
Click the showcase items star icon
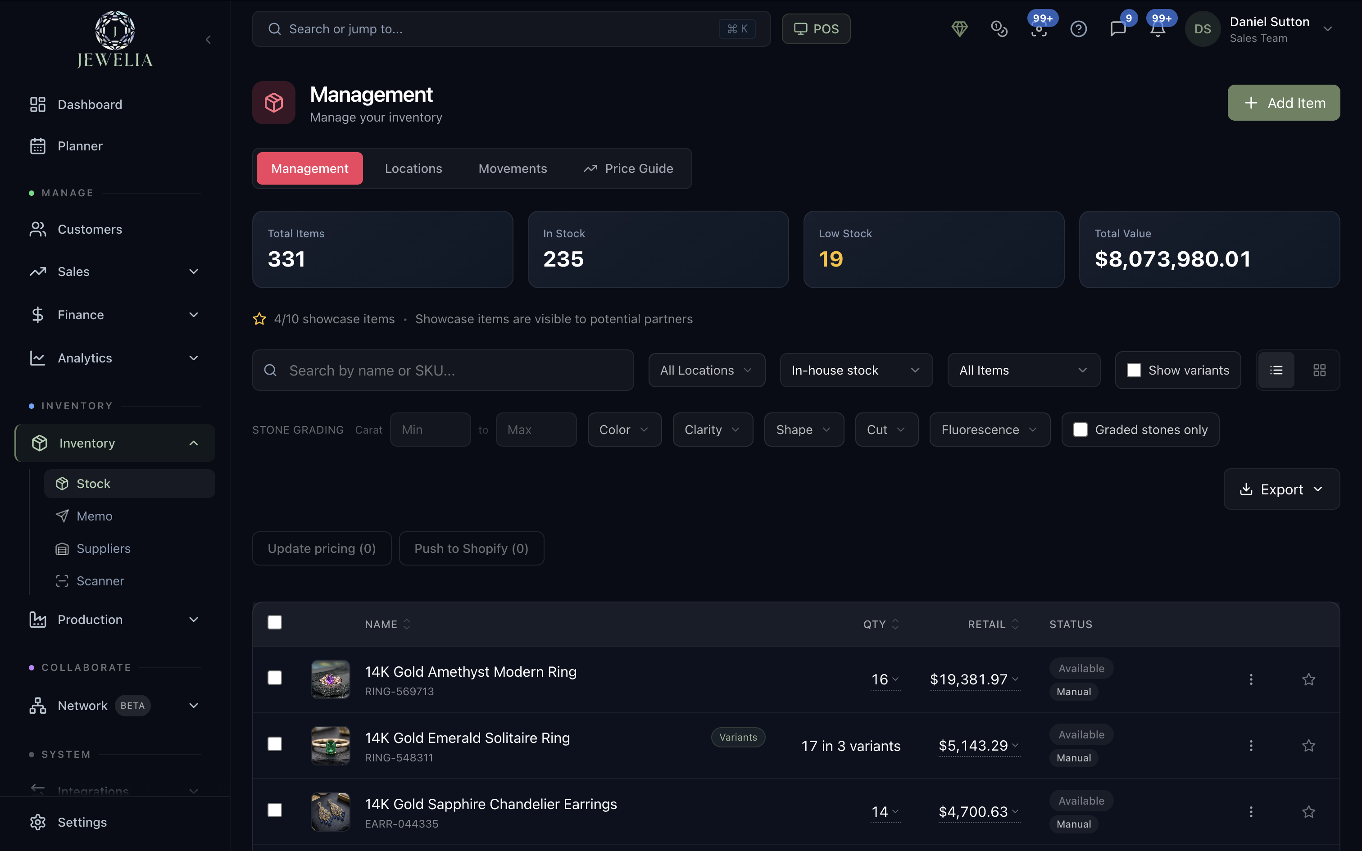(259, 319)
